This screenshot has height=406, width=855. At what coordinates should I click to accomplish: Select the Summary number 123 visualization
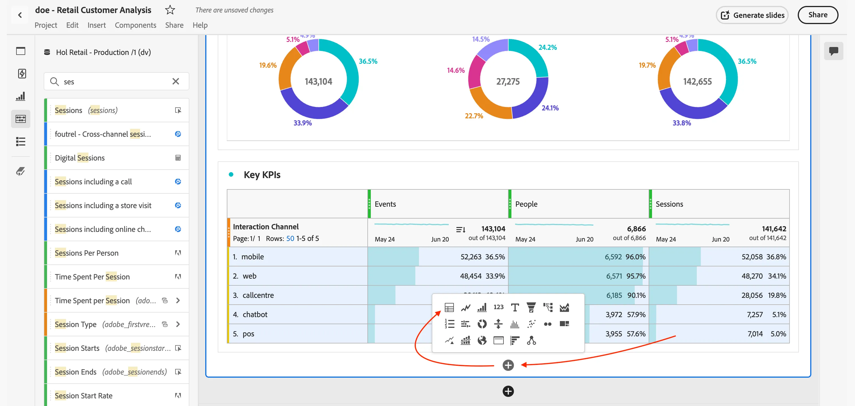(x=498, y=307)
